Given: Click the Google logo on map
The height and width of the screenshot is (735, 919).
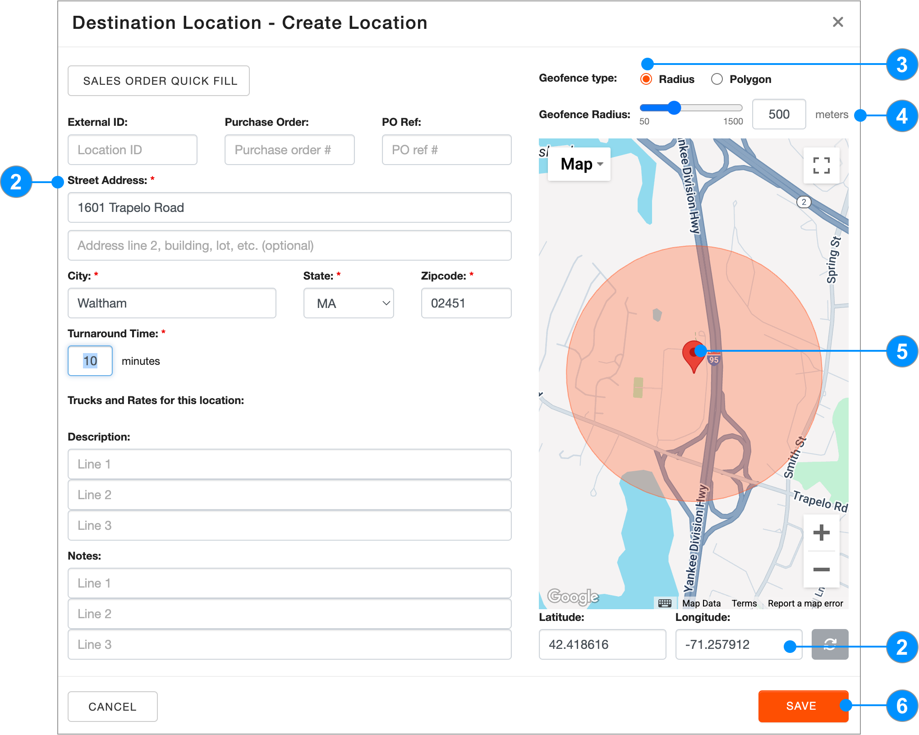Looking at the screenshot, I should click(573, 597).
